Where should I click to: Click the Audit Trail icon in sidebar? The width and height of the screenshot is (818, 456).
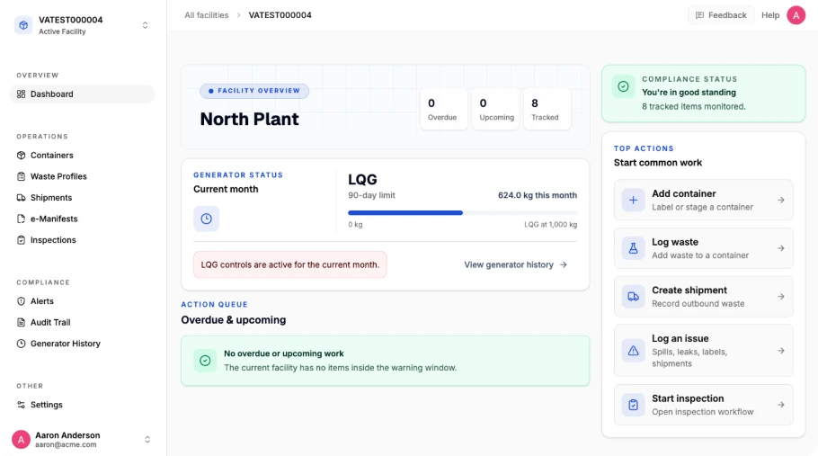21,322
